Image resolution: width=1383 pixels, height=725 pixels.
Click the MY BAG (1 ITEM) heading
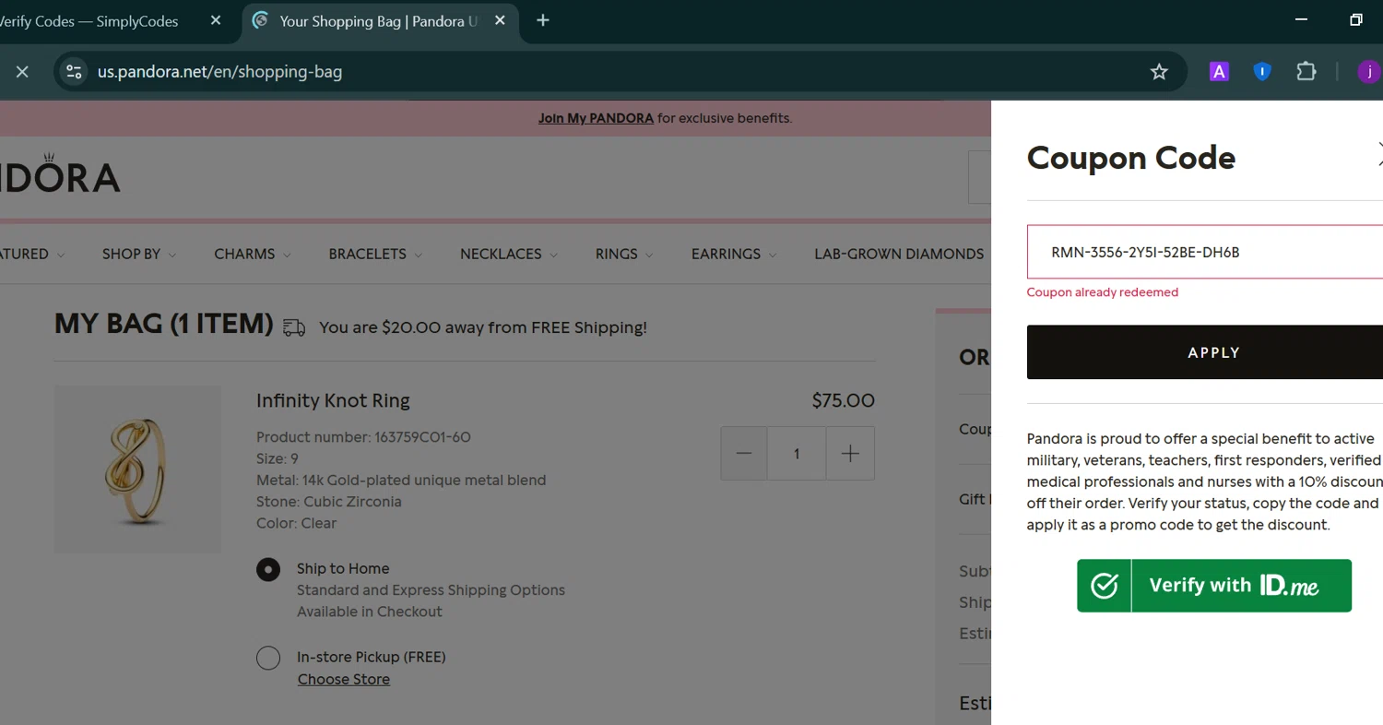coord(164,325)
